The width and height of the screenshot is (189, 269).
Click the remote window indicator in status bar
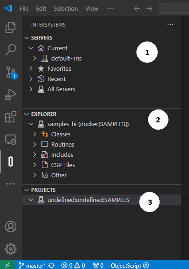tap(7, 265)
